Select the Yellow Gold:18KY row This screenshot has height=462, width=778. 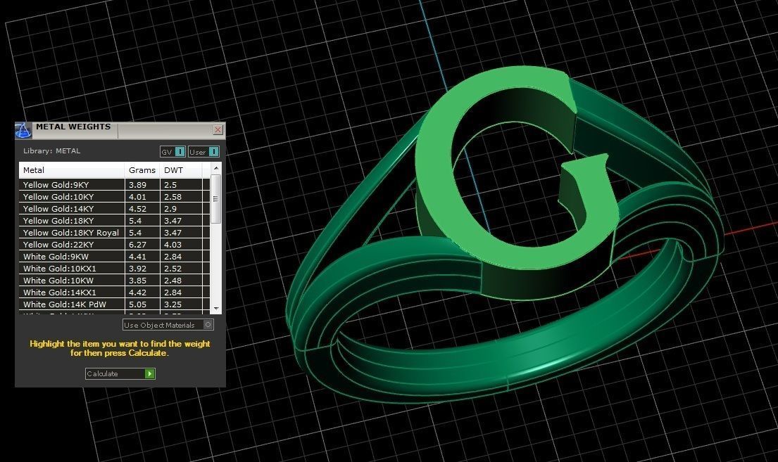(x=115, y=221)
